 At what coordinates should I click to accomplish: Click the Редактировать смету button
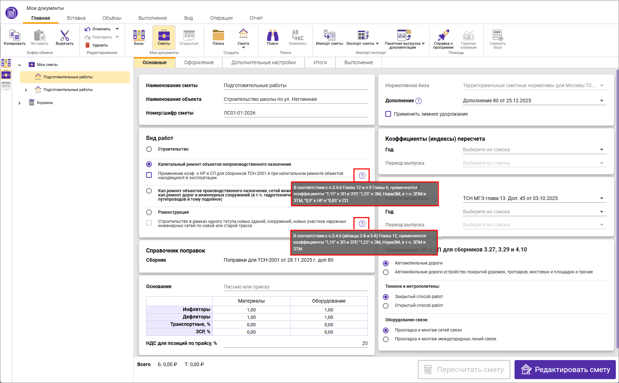(x=565, y=370)
